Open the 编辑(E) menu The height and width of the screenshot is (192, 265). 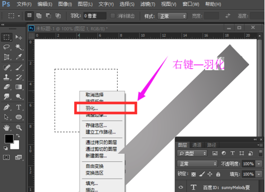(45, 4)
